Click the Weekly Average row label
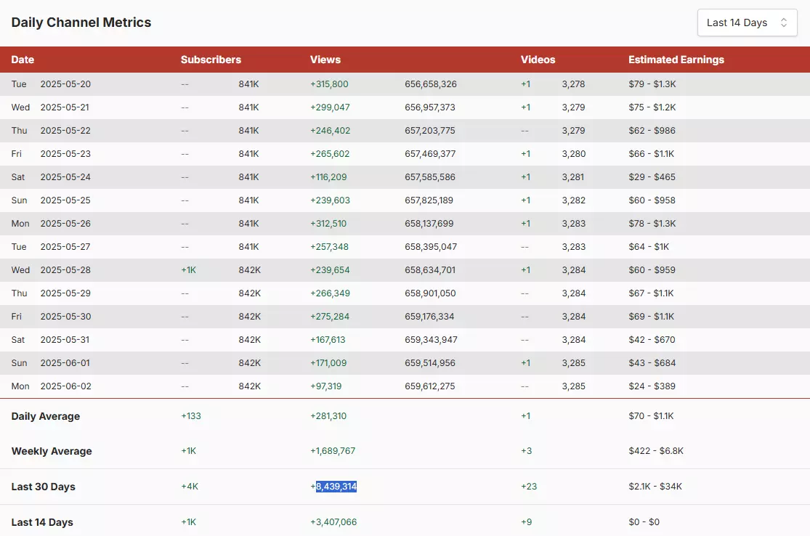The height and width of the screenshot is (536, 810). coord(52,451)
